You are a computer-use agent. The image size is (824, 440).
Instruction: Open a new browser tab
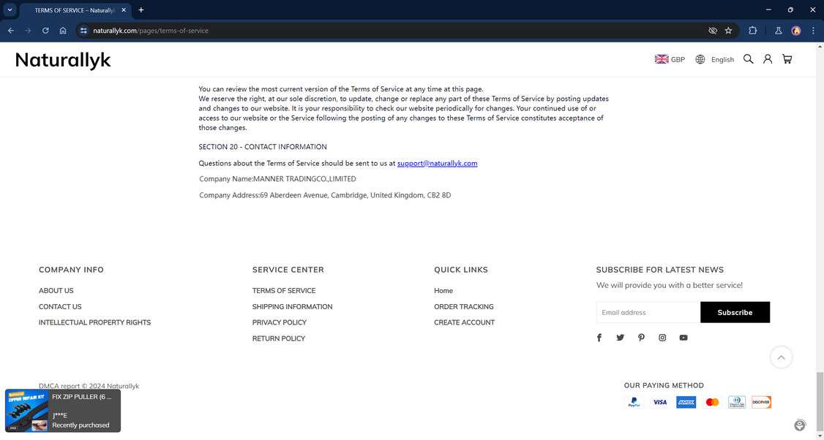click(x=141, y=10)
